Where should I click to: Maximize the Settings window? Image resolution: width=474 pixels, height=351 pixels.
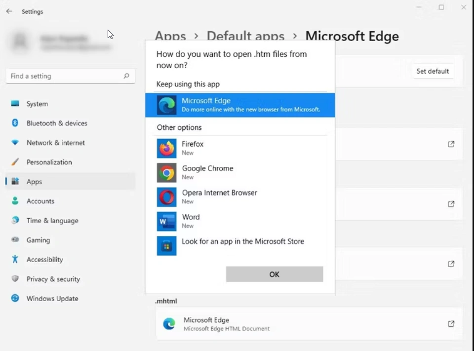(x=441, y=7)
